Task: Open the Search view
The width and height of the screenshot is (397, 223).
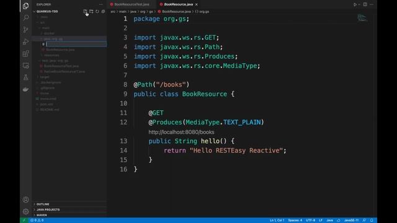Action: point(25,18)
